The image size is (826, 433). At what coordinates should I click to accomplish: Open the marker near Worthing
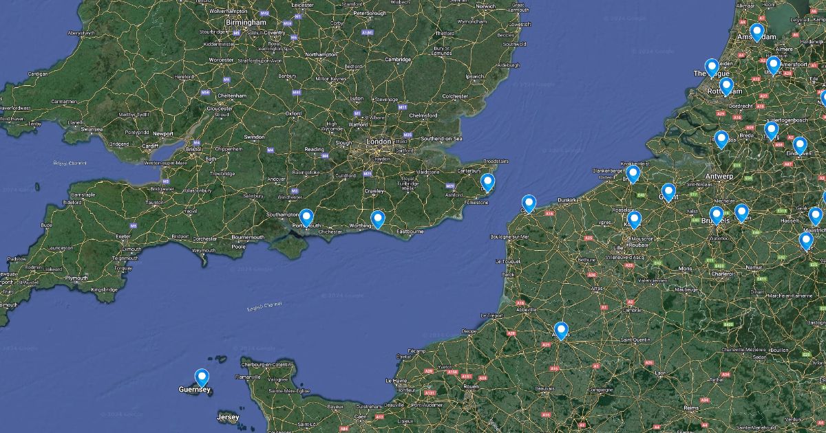pyautogui.click(x=378, y=219)
